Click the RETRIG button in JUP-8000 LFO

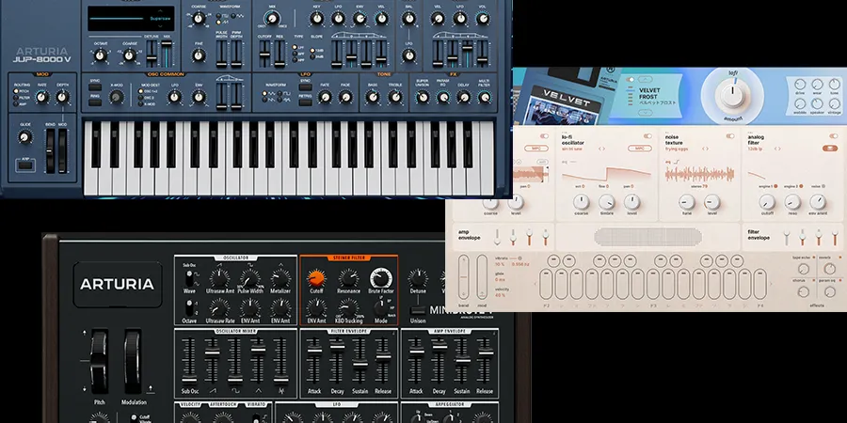point(305,102)
